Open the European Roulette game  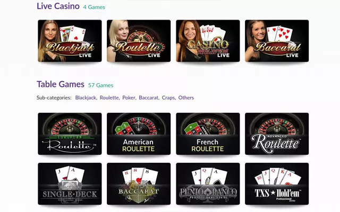tap(70, 134)
